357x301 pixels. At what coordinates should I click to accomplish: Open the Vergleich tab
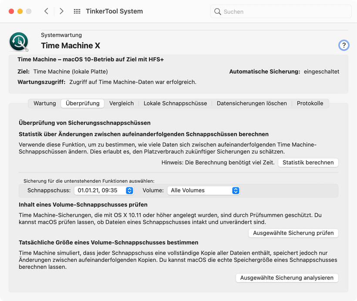[x=121, y=103]
